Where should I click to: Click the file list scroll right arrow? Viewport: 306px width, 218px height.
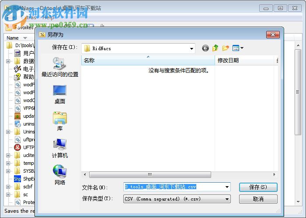[x=275, y=174]
